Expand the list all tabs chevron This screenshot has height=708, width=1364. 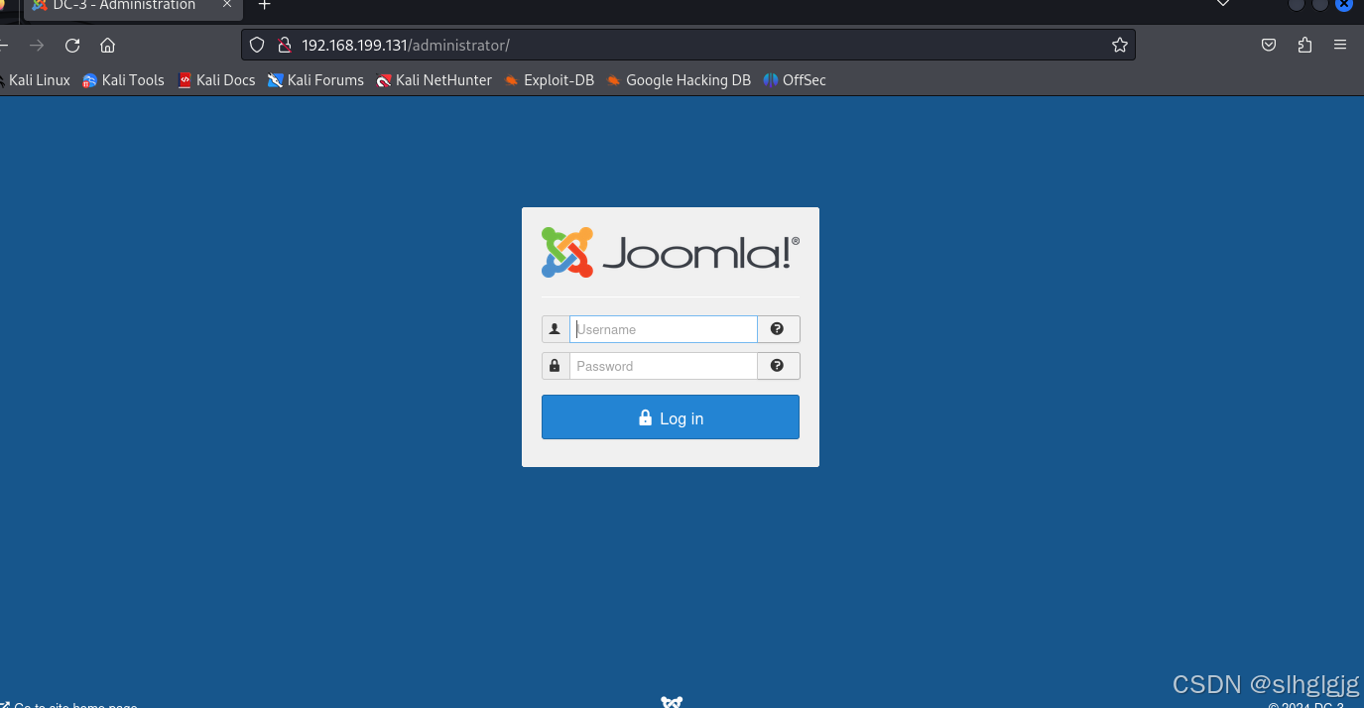click(x=1223, y=5)
